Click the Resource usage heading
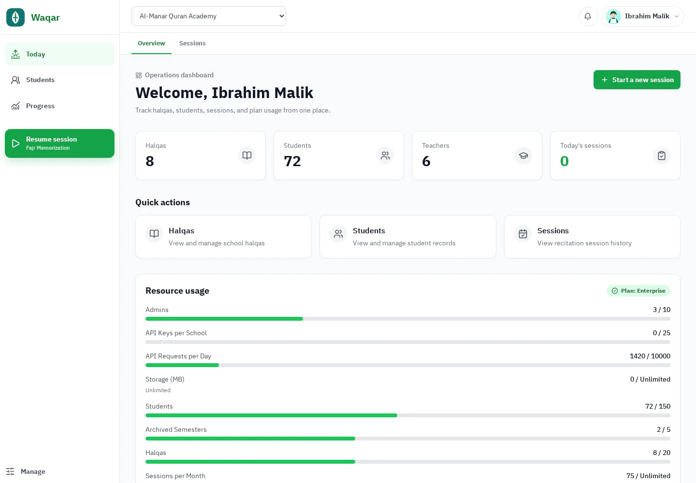 pos(177,291)
